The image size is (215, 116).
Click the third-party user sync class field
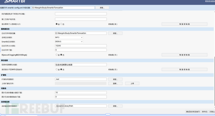81,19
